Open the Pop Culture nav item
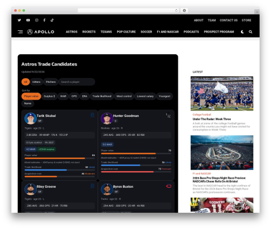This screenshot has width=271, height=229. tap(126, 32)
